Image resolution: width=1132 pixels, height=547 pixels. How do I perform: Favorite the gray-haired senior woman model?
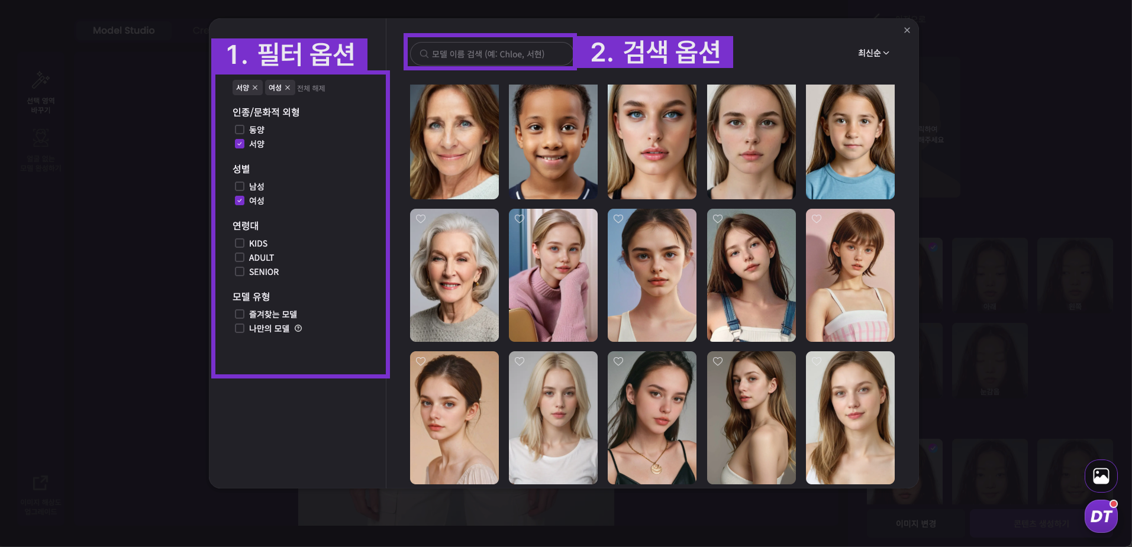click(x=421, y=219)
